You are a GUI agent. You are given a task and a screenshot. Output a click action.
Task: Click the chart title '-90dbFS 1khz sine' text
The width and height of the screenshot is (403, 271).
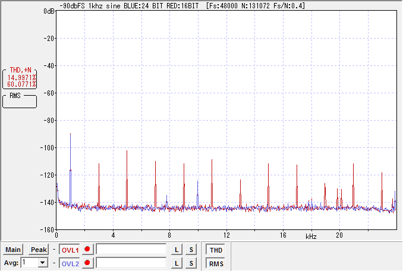pos(90,6)
